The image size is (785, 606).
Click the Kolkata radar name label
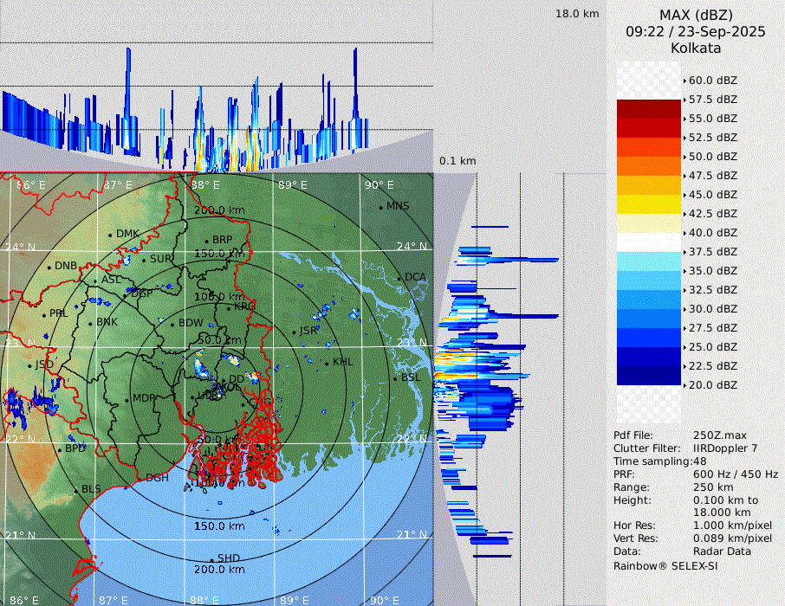(696, 48)
